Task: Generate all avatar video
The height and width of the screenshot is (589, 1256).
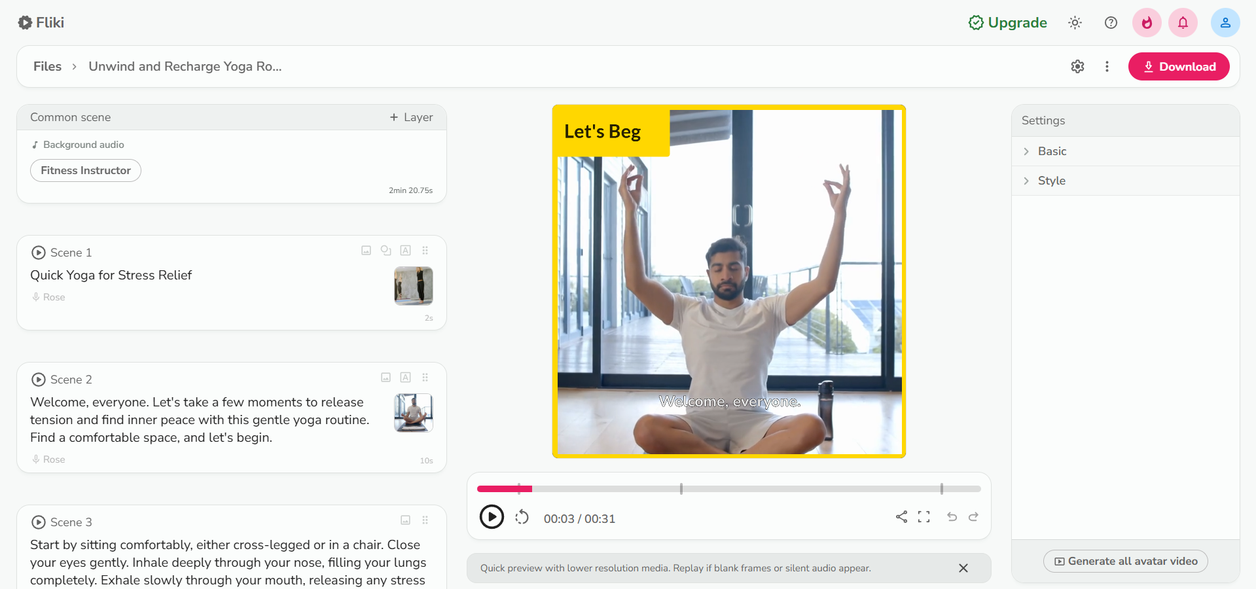Action: [x=1124, y=561]
